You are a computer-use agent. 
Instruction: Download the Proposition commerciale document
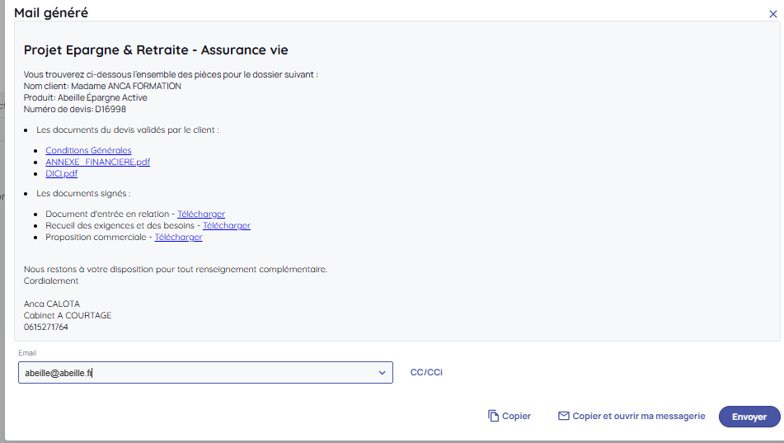178,237
